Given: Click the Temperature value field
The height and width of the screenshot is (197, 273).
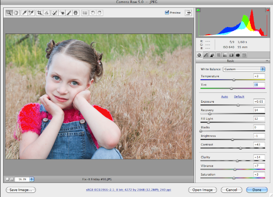Looking at the screenshot, I should pos(259,76).
